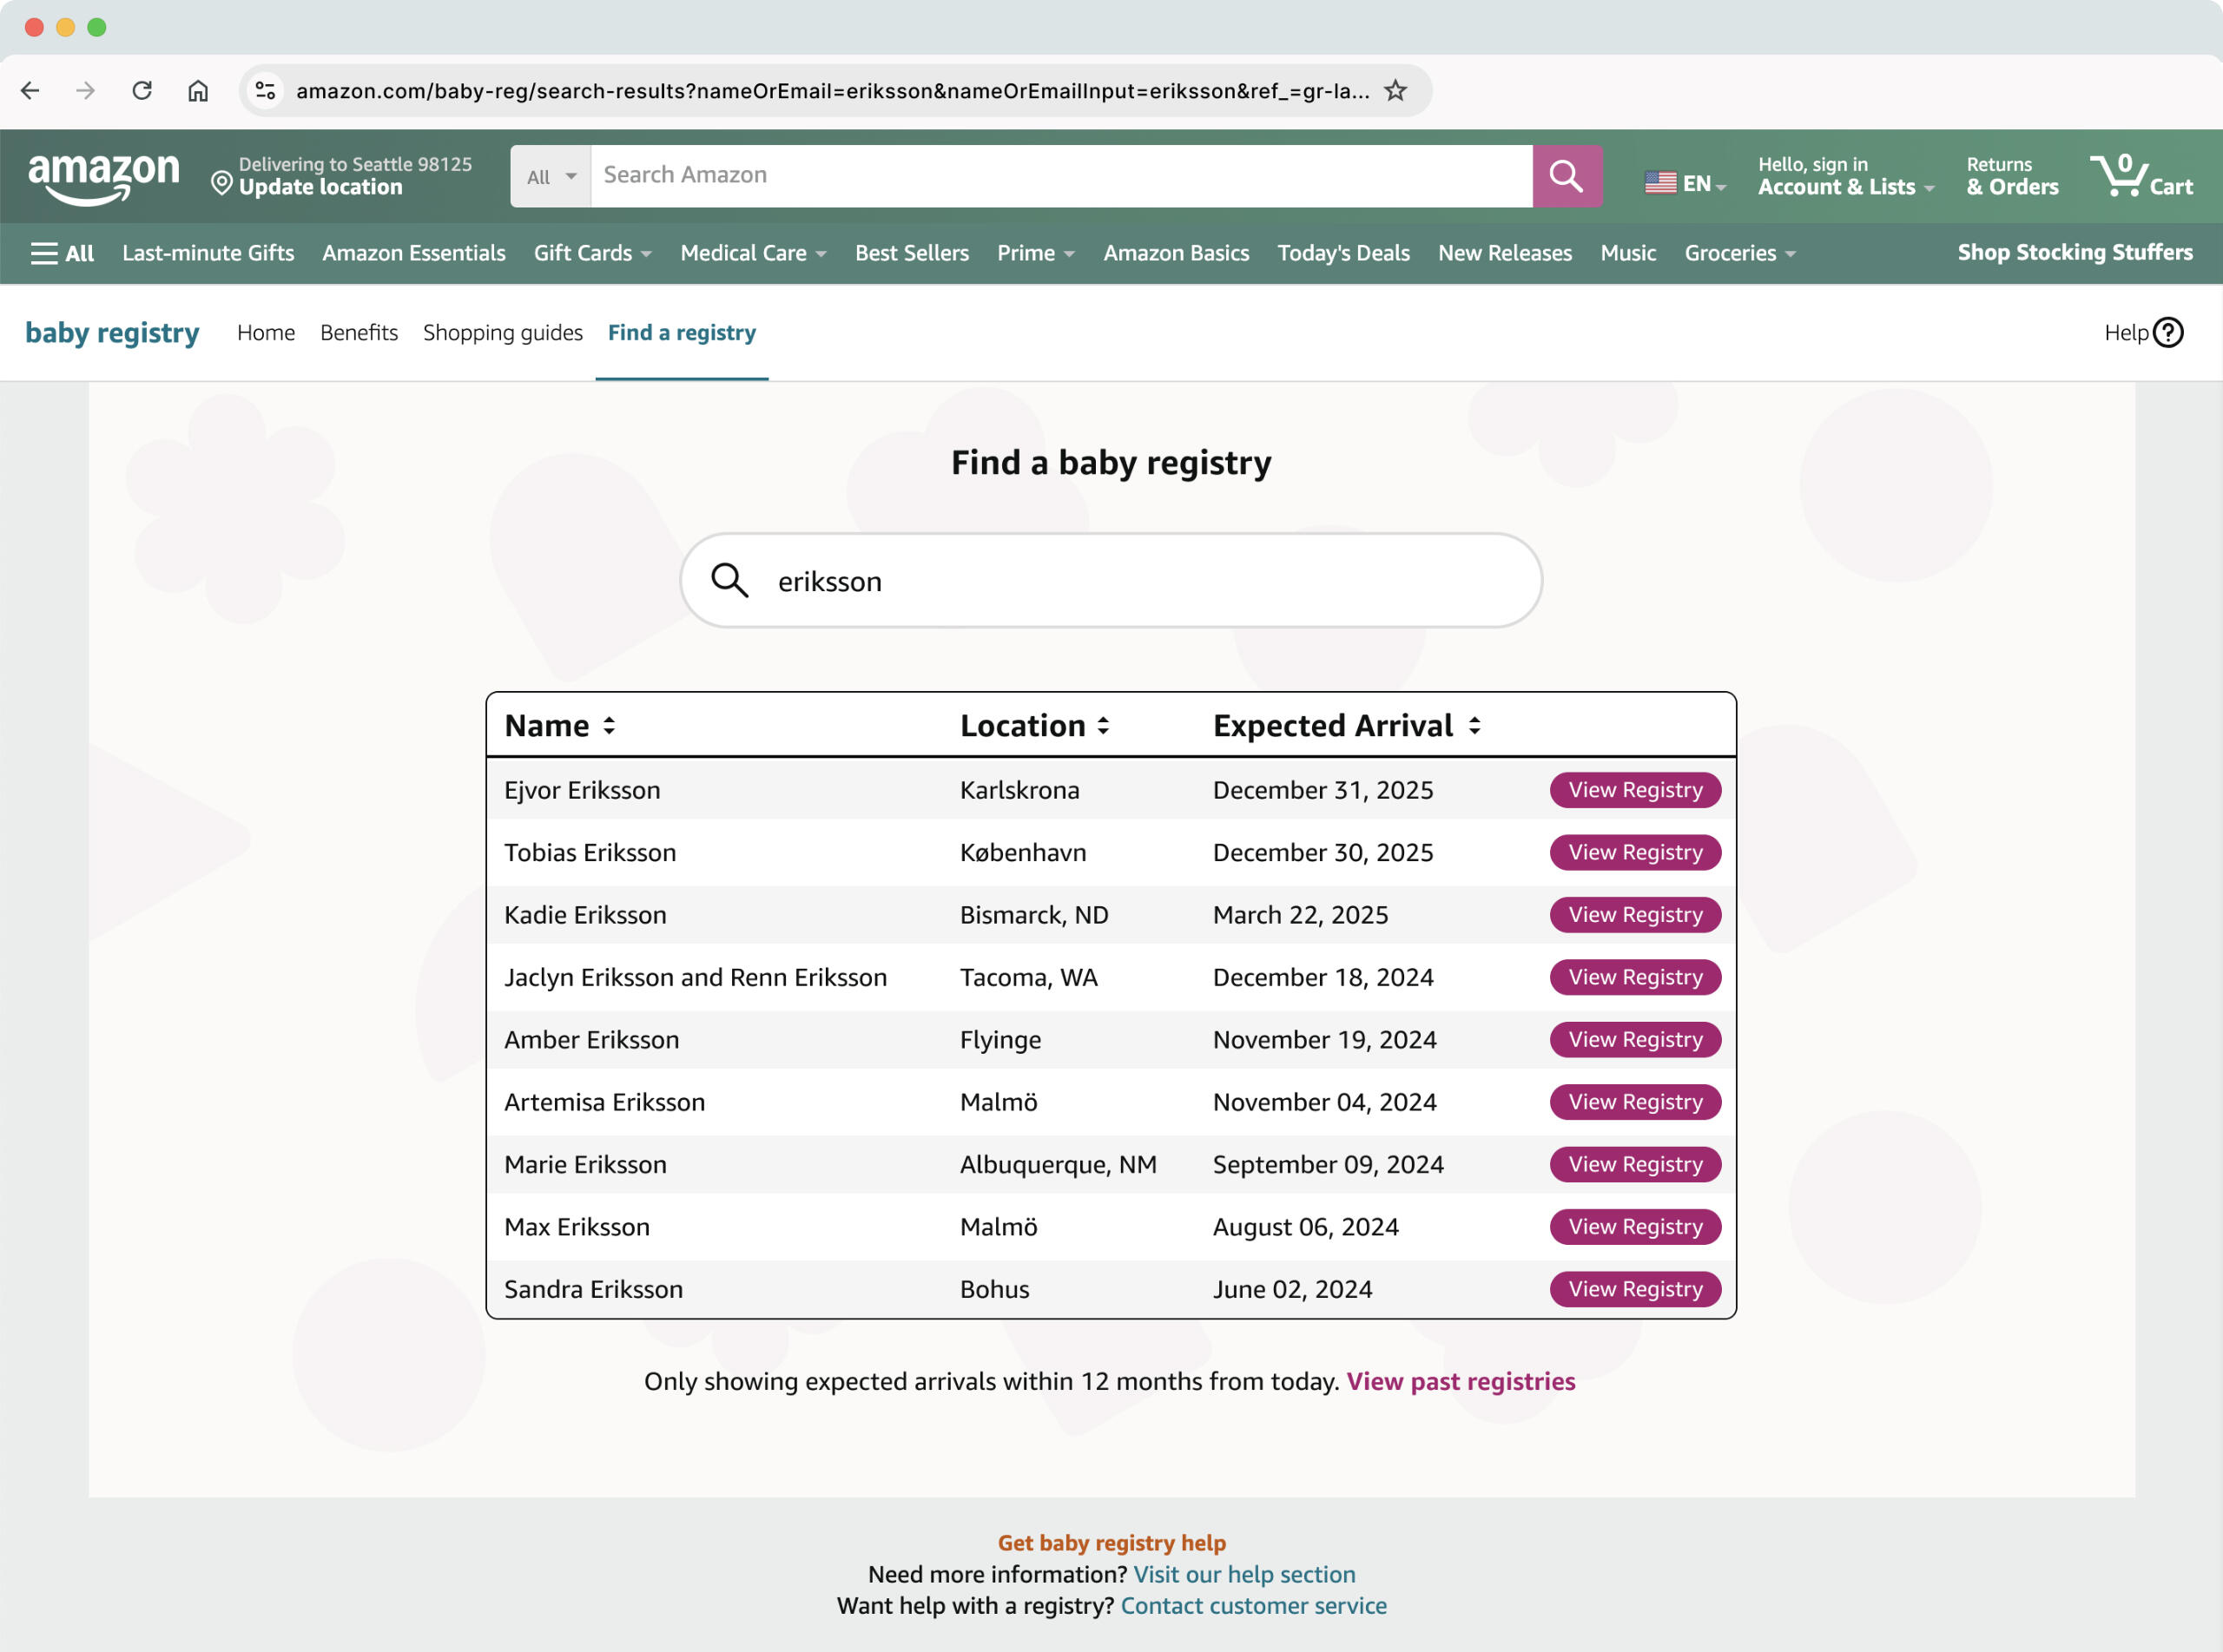2223x1652 pixels.
Task: Sort results by Location column
Action: point(1103,726)
